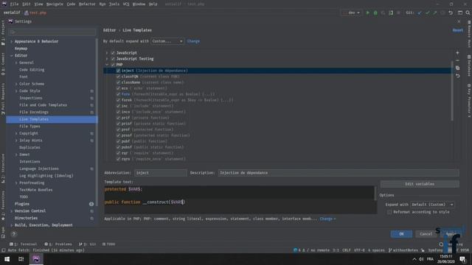Screen dimensions: 472x265
Task: Focus the Description input field
Action: tap(339, 173)
